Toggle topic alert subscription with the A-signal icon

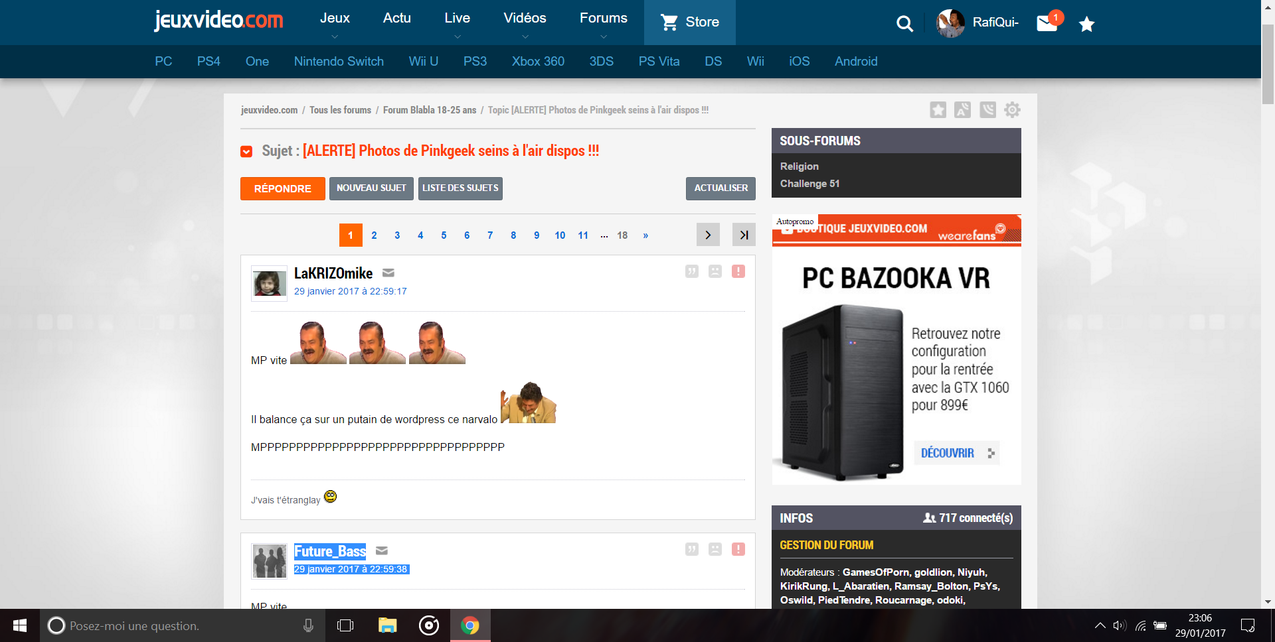(x=962, y=109)
